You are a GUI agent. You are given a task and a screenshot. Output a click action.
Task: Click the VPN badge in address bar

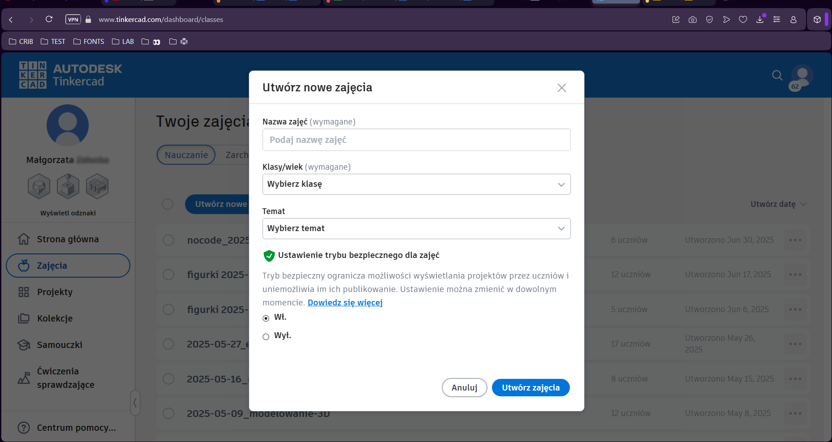pos(73,19)
